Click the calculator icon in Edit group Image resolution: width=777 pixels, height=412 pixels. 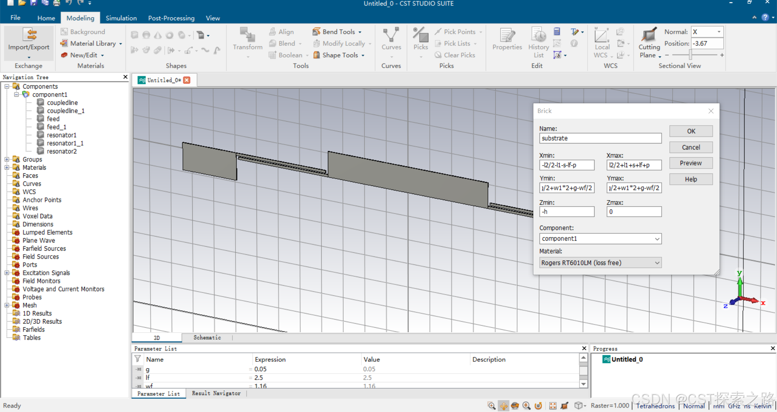[x=557, y=32]
